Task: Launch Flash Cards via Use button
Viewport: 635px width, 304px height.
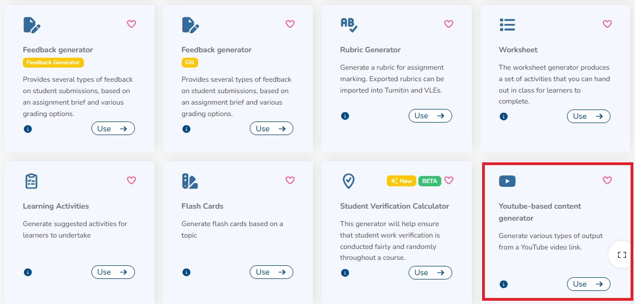Action: click(x=271, y=272)
